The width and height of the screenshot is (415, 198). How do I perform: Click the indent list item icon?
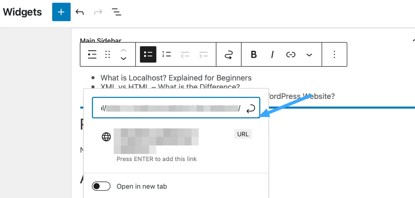point(204,55)
